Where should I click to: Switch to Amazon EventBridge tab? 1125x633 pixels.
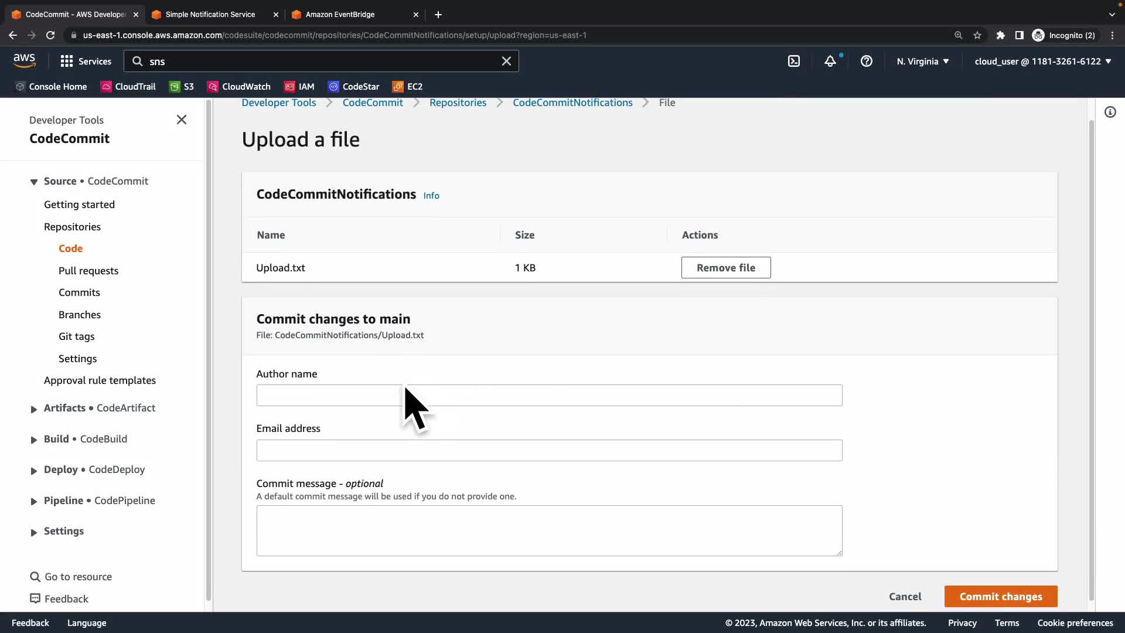tap(340, 14)
